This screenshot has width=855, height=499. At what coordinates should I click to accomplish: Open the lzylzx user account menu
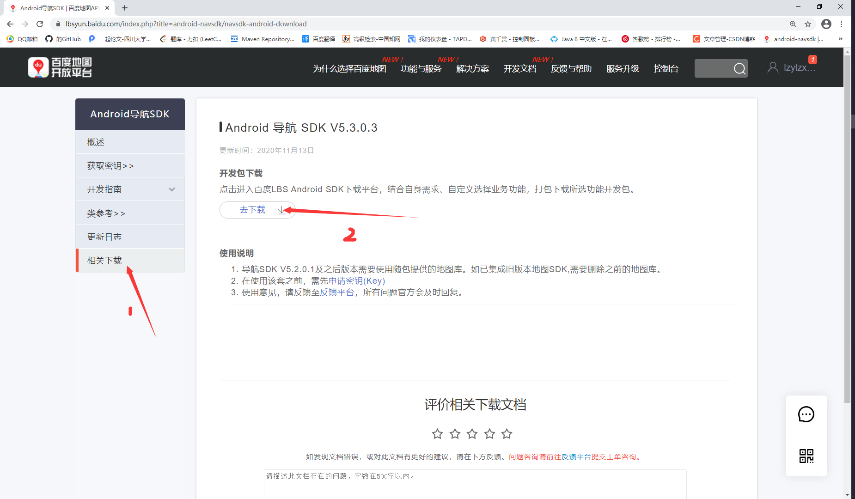coord(792,68)
